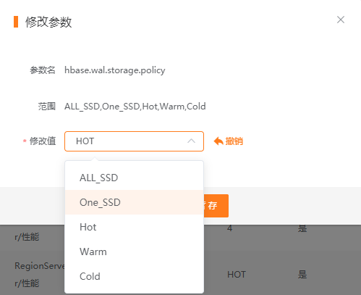361x295 pixels.
Task: Pick the Hot option in the list
Action: (x=135, y=227)
